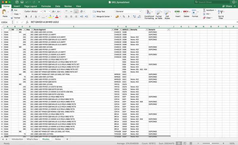Increase decimal places
238x145 pixels.
(134, 16)
